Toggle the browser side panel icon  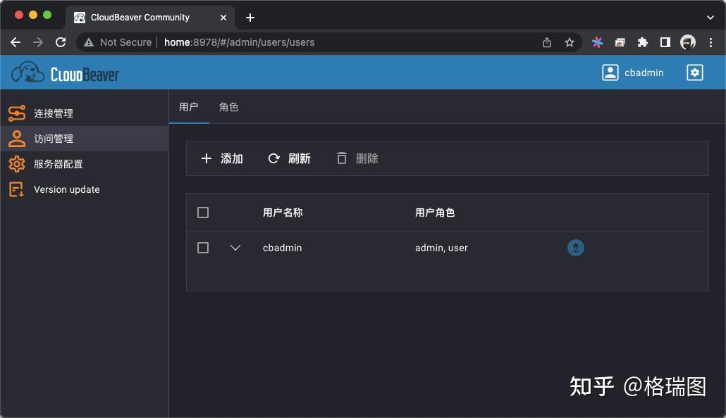coord(665,42)
